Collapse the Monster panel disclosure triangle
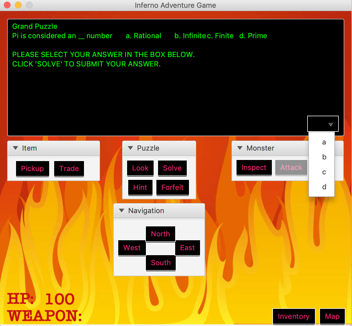 click(240, 148)
